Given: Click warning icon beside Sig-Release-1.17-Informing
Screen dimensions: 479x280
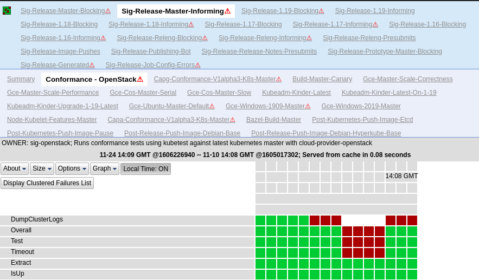Looking at the screenshot, I should click(375, 24).
